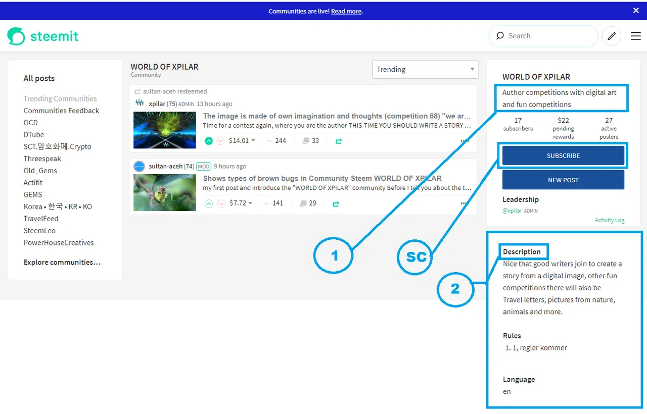Click the language value 'en'

point(506,391)
